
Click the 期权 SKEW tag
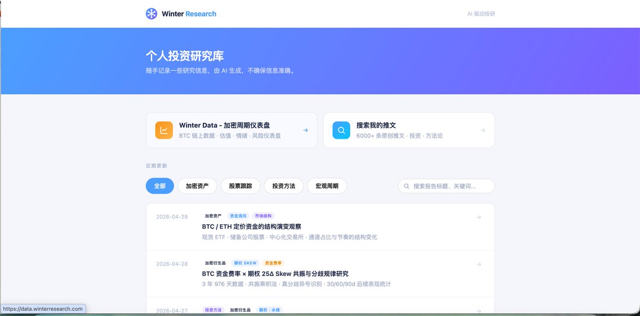[x=245, y=263]
